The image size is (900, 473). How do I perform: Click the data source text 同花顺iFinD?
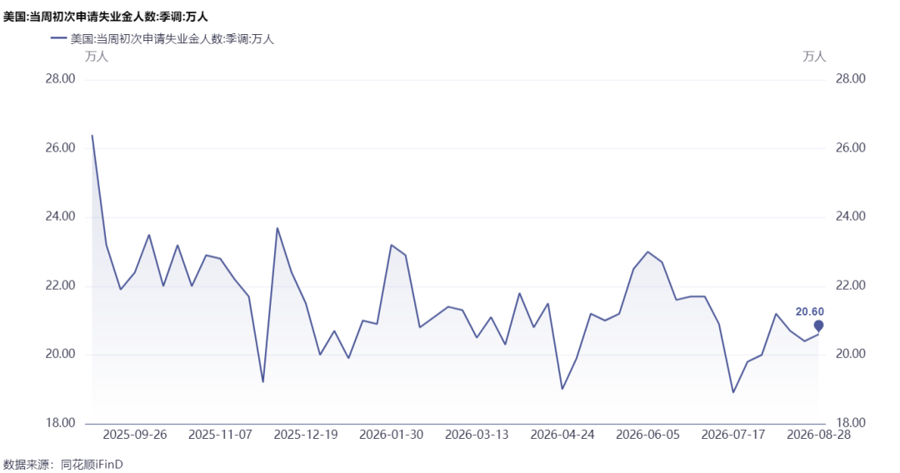pyautogui.click(x=92, y=465)
